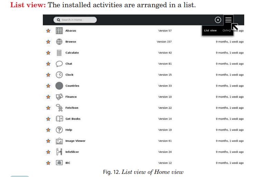
Task: Open the Image Viewer entry label
Action: tap(75, 141)
